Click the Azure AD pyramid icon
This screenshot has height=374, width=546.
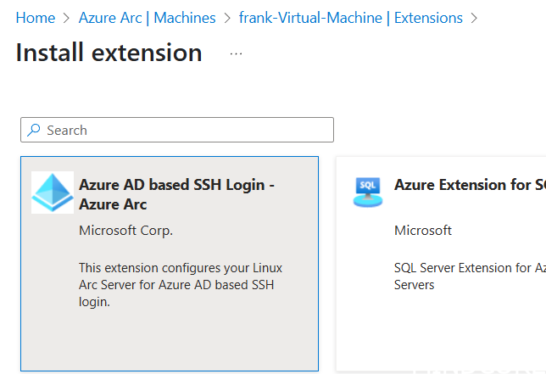pos(53,193)
